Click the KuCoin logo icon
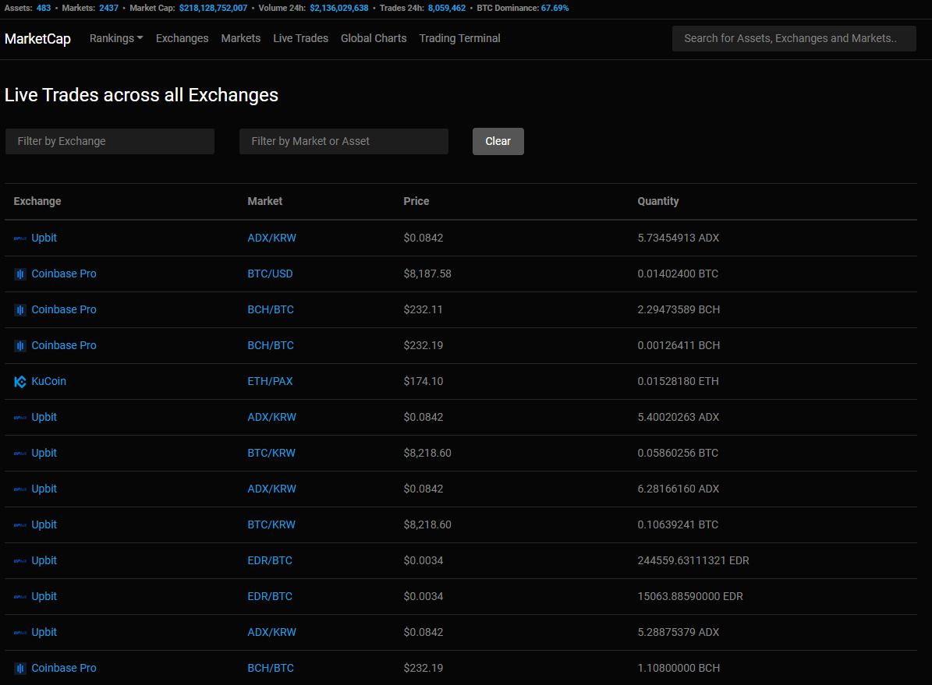The width and height of the screenshot is (932, 685). [x=20, y=381]
